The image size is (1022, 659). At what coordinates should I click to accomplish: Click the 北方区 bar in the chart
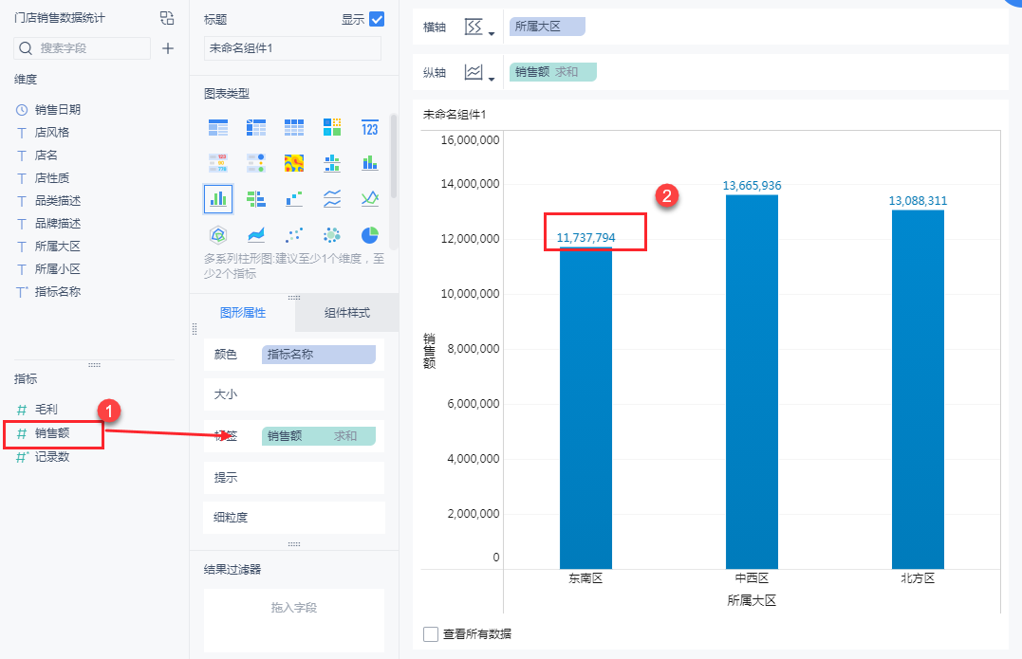[x=918, y=390]
